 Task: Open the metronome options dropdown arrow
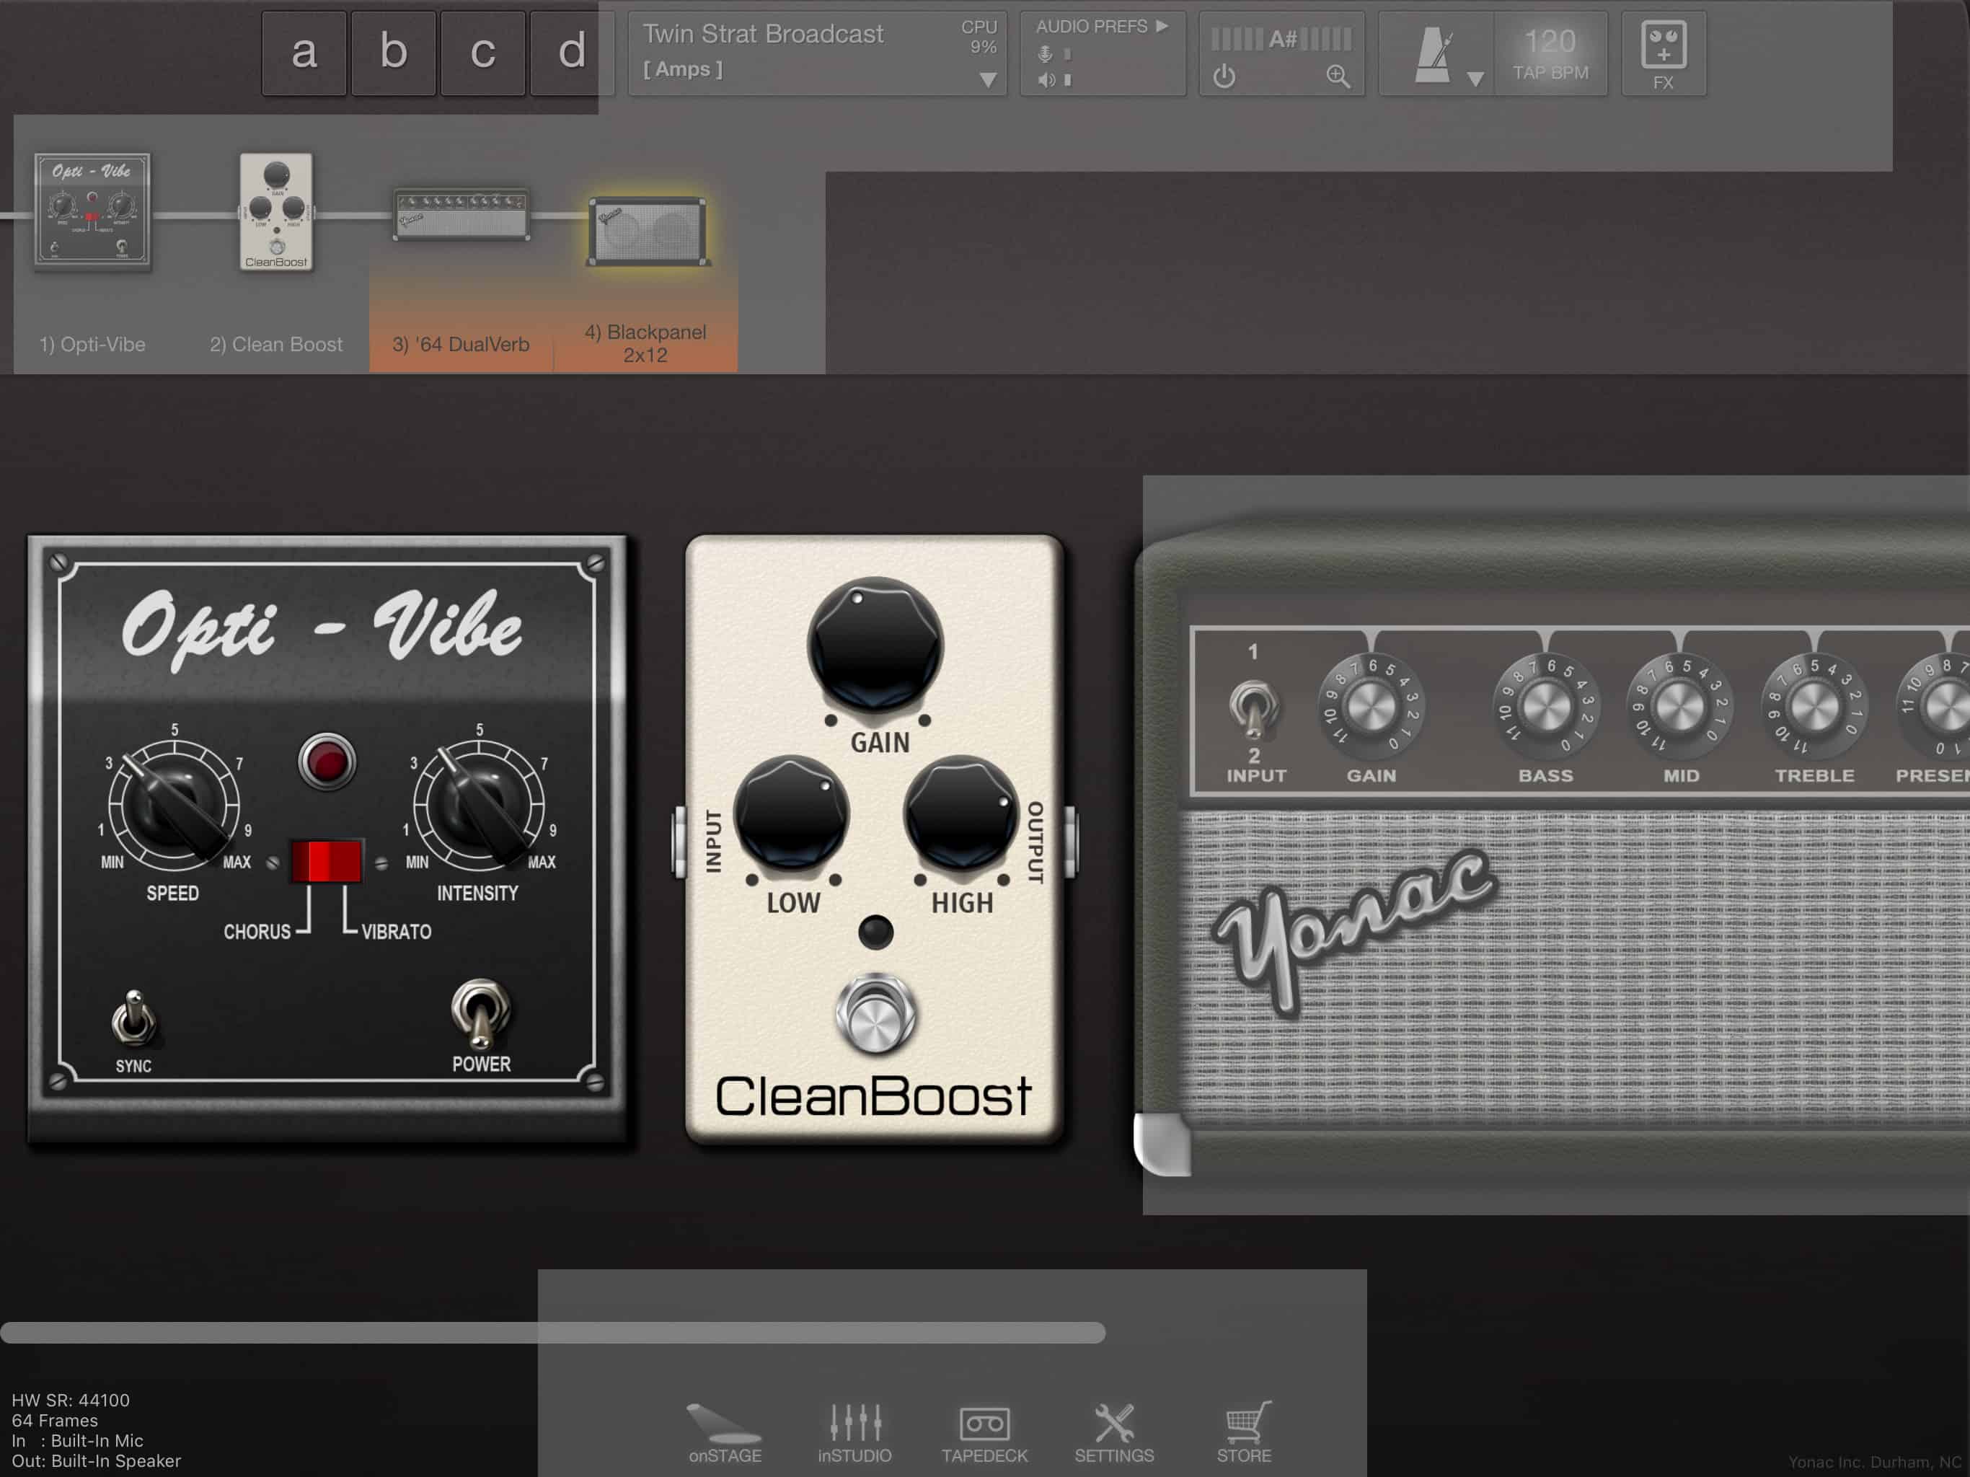1475,79
